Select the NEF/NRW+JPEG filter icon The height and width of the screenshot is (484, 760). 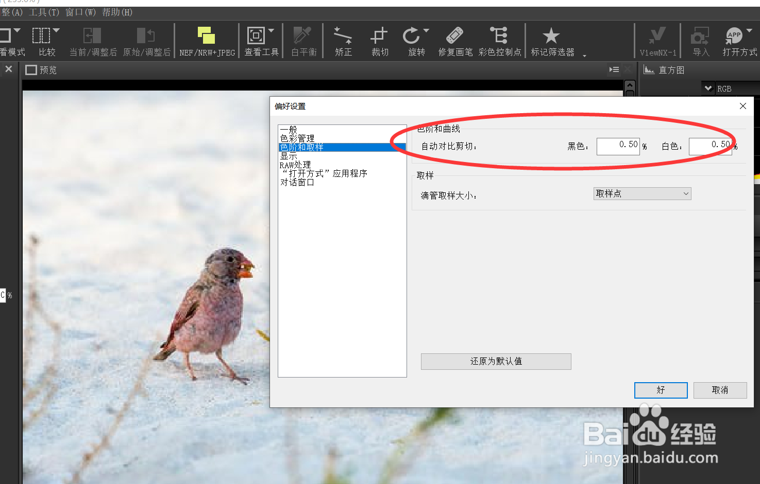pos(207,35)
